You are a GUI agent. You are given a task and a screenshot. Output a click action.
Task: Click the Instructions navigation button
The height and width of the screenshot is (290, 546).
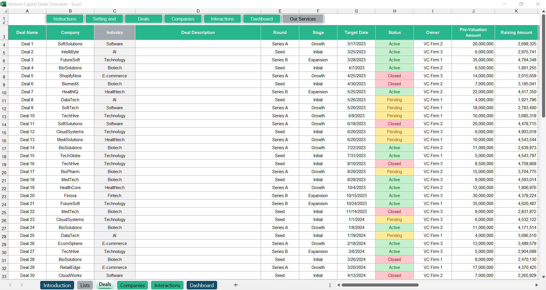(x=65, y=19)
